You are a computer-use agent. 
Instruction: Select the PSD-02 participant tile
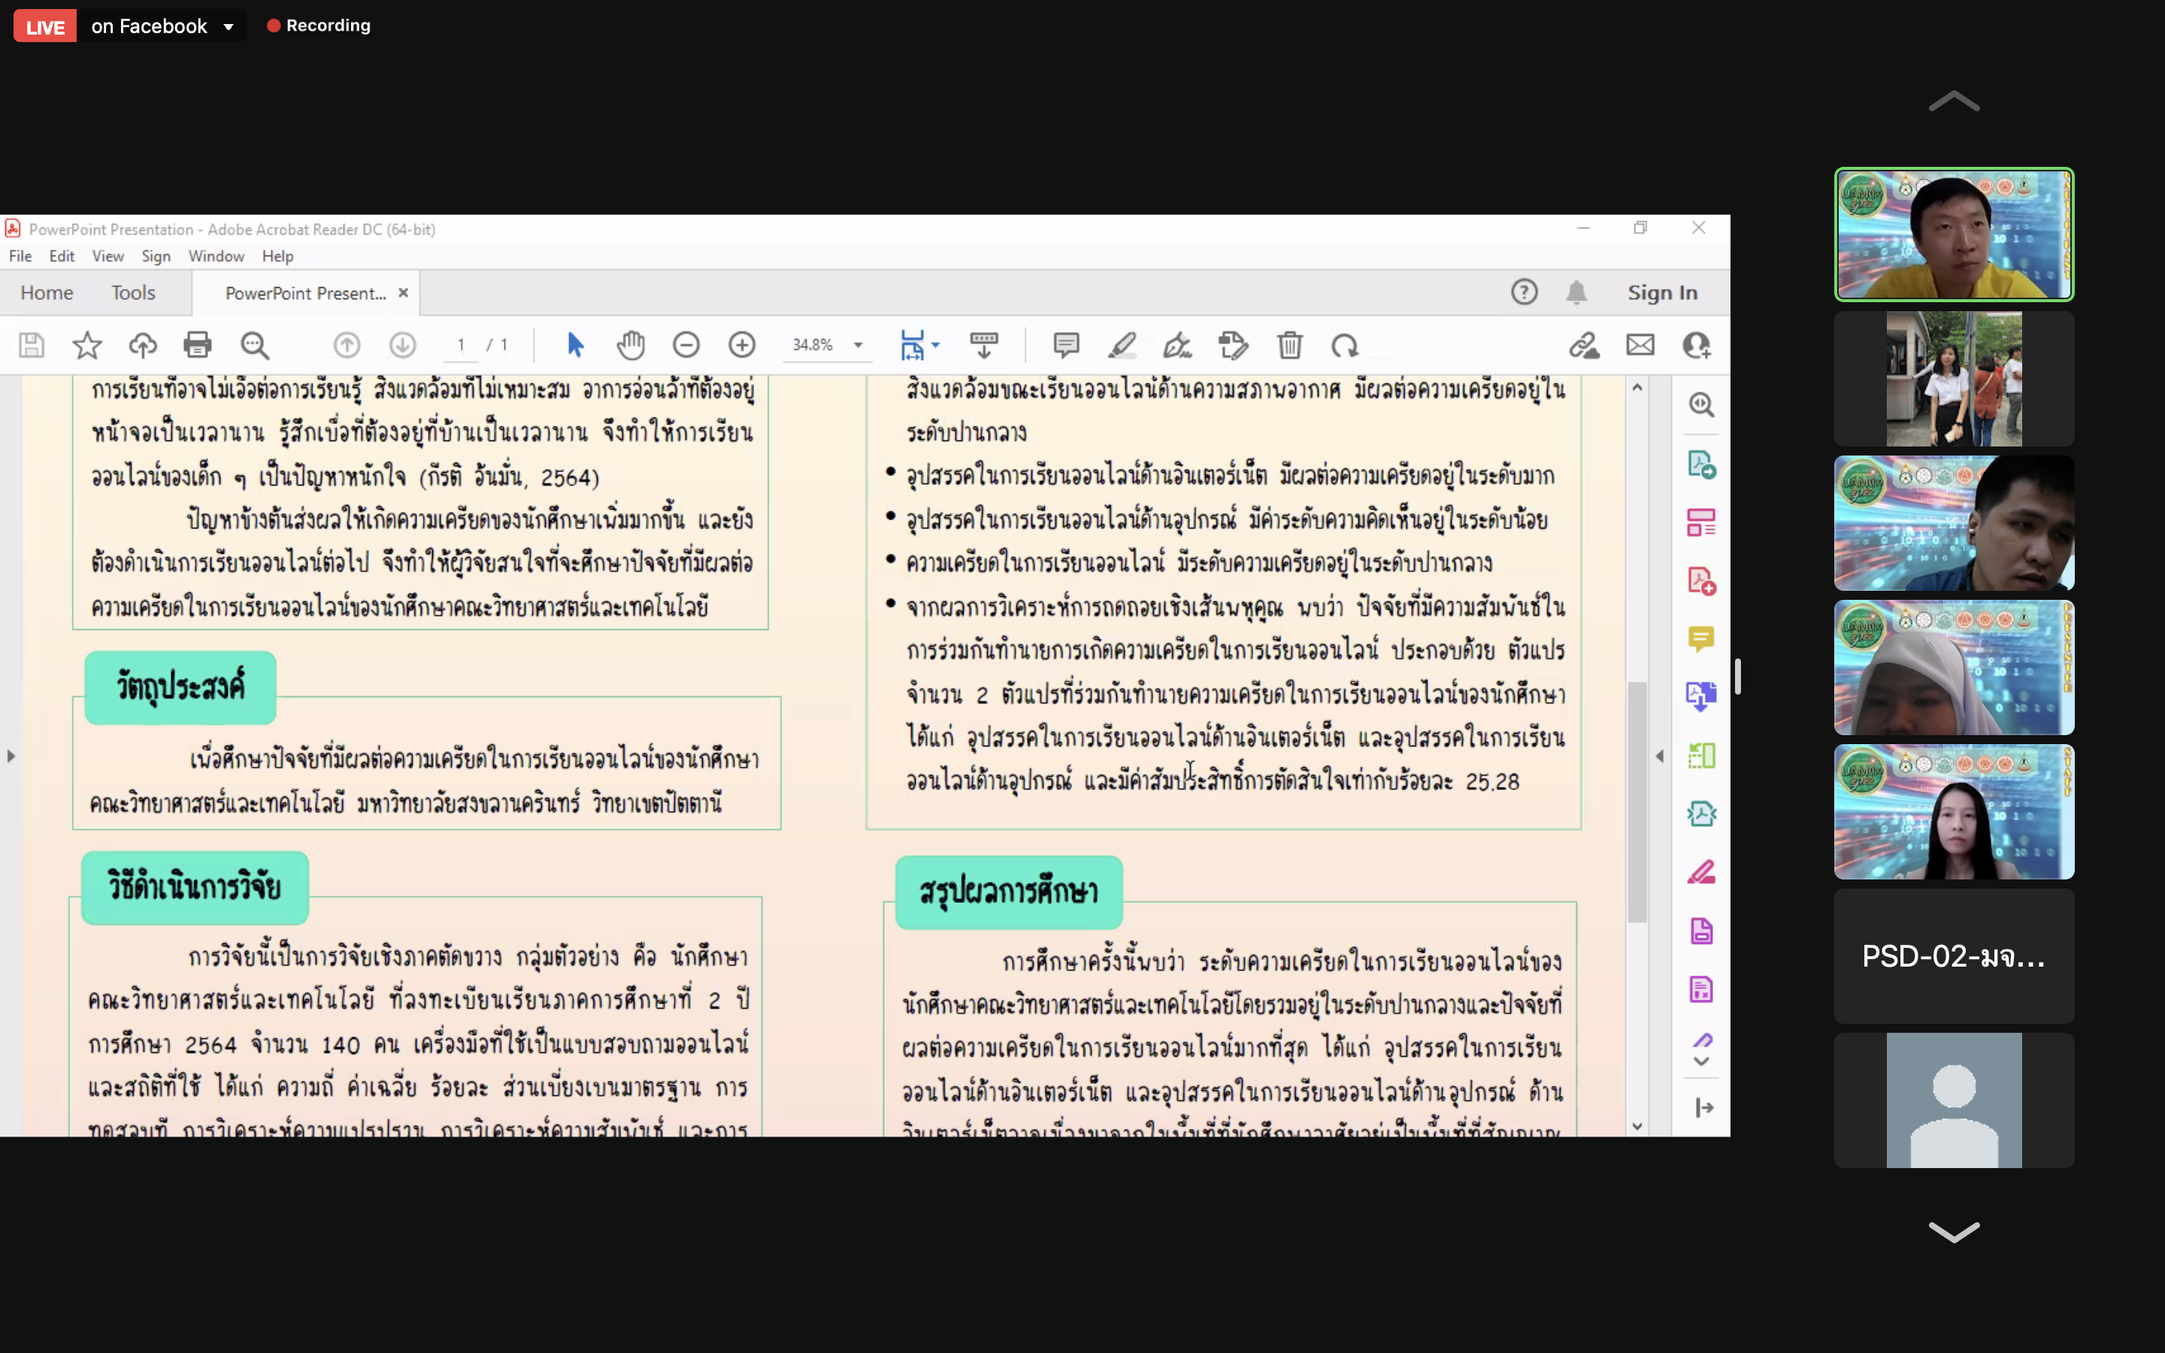point(1954,955)
